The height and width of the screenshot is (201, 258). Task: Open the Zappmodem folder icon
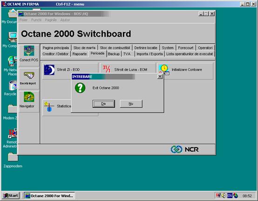(x=13, y=157)
